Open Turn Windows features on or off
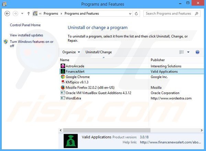Screen dimensions: 206x151 [x=32, y=44]
